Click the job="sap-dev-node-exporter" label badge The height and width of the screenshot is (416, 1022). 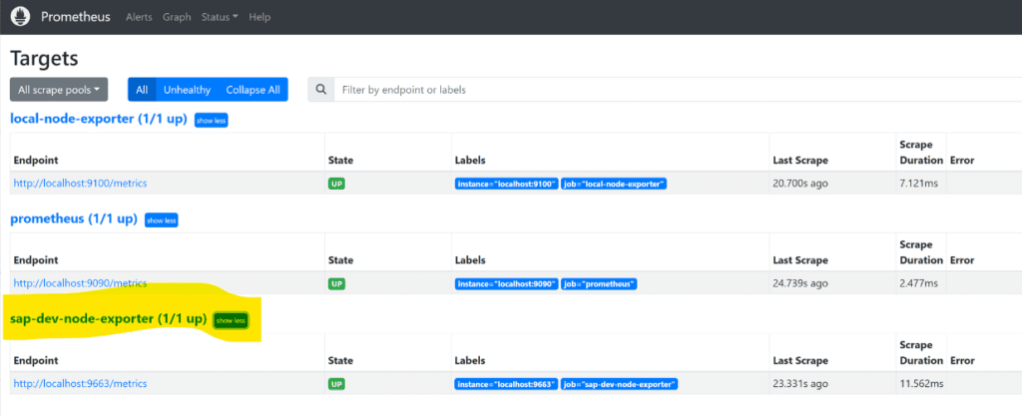620,384
